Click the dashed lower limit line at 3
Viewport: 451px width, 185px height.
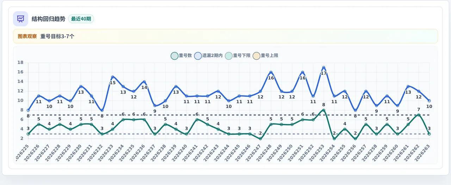tap(229, 134)
